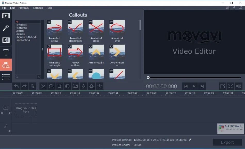The width and height of the screenshot is (245, 149).
Task: Clear the callout search with X
Action: 39,77
